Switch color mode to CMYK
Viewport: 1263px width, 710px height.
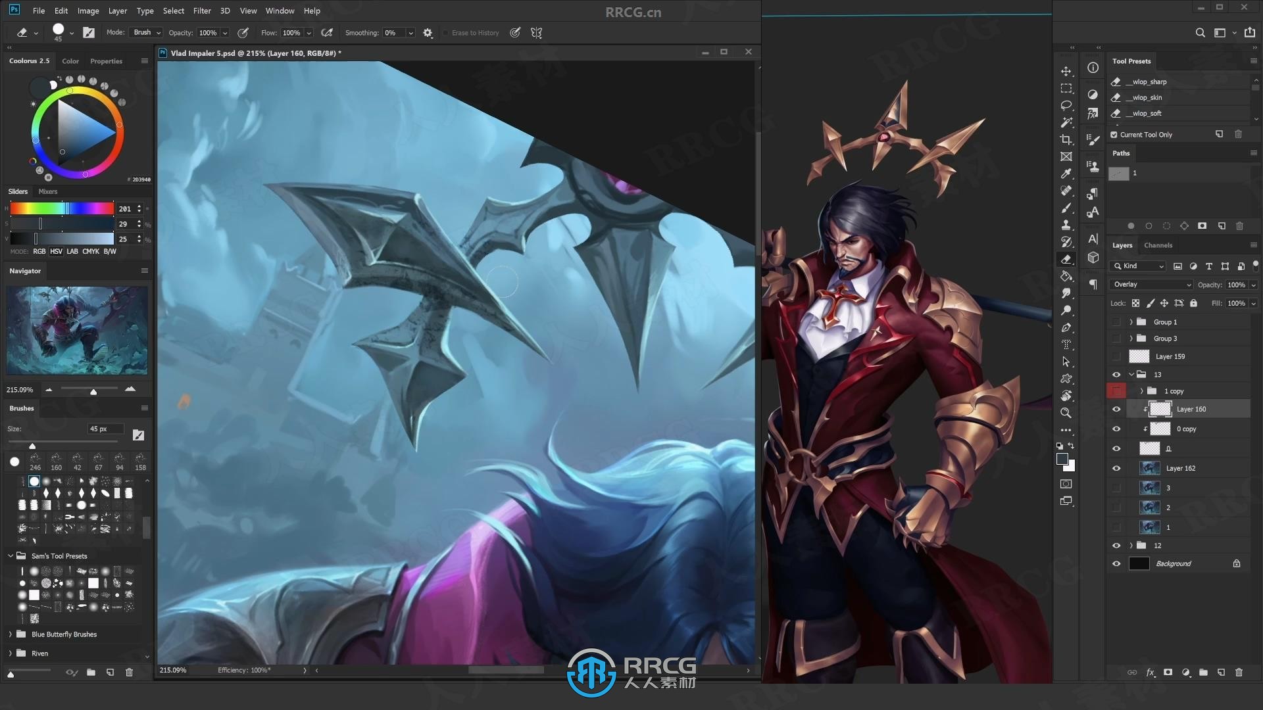(x=91, y=251)
